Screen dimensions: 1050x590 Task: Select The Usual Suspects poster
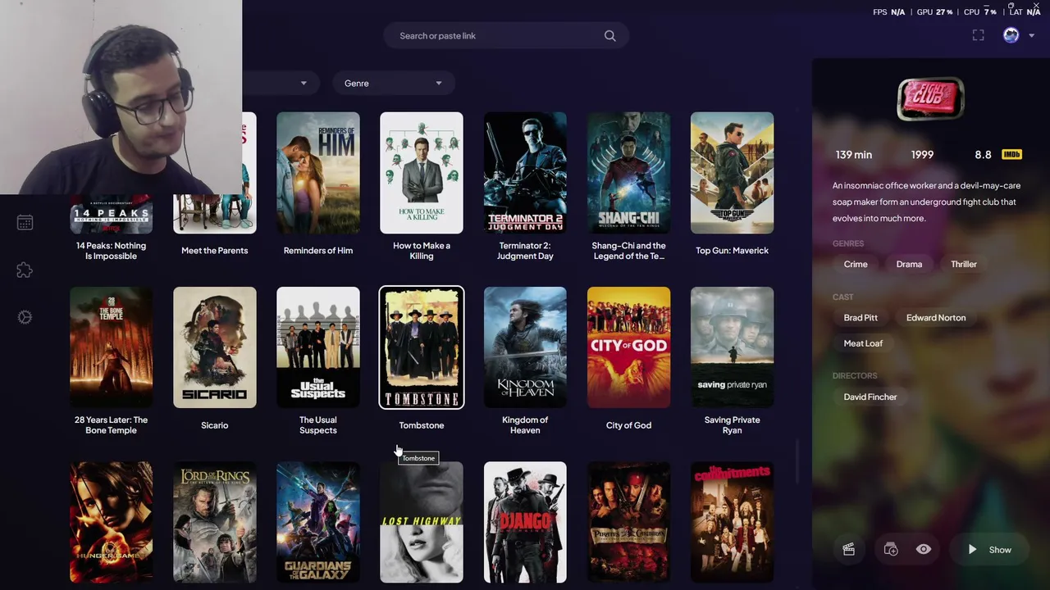[318, 347]
